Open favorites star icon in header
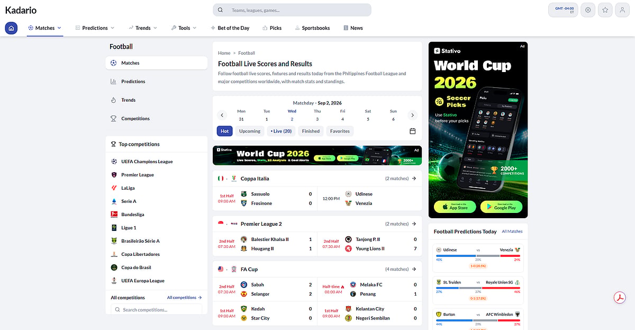 pos(605,10)
